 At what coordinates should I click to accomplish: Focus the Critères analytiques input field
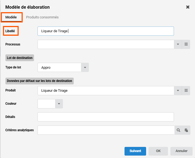point(106,130)
